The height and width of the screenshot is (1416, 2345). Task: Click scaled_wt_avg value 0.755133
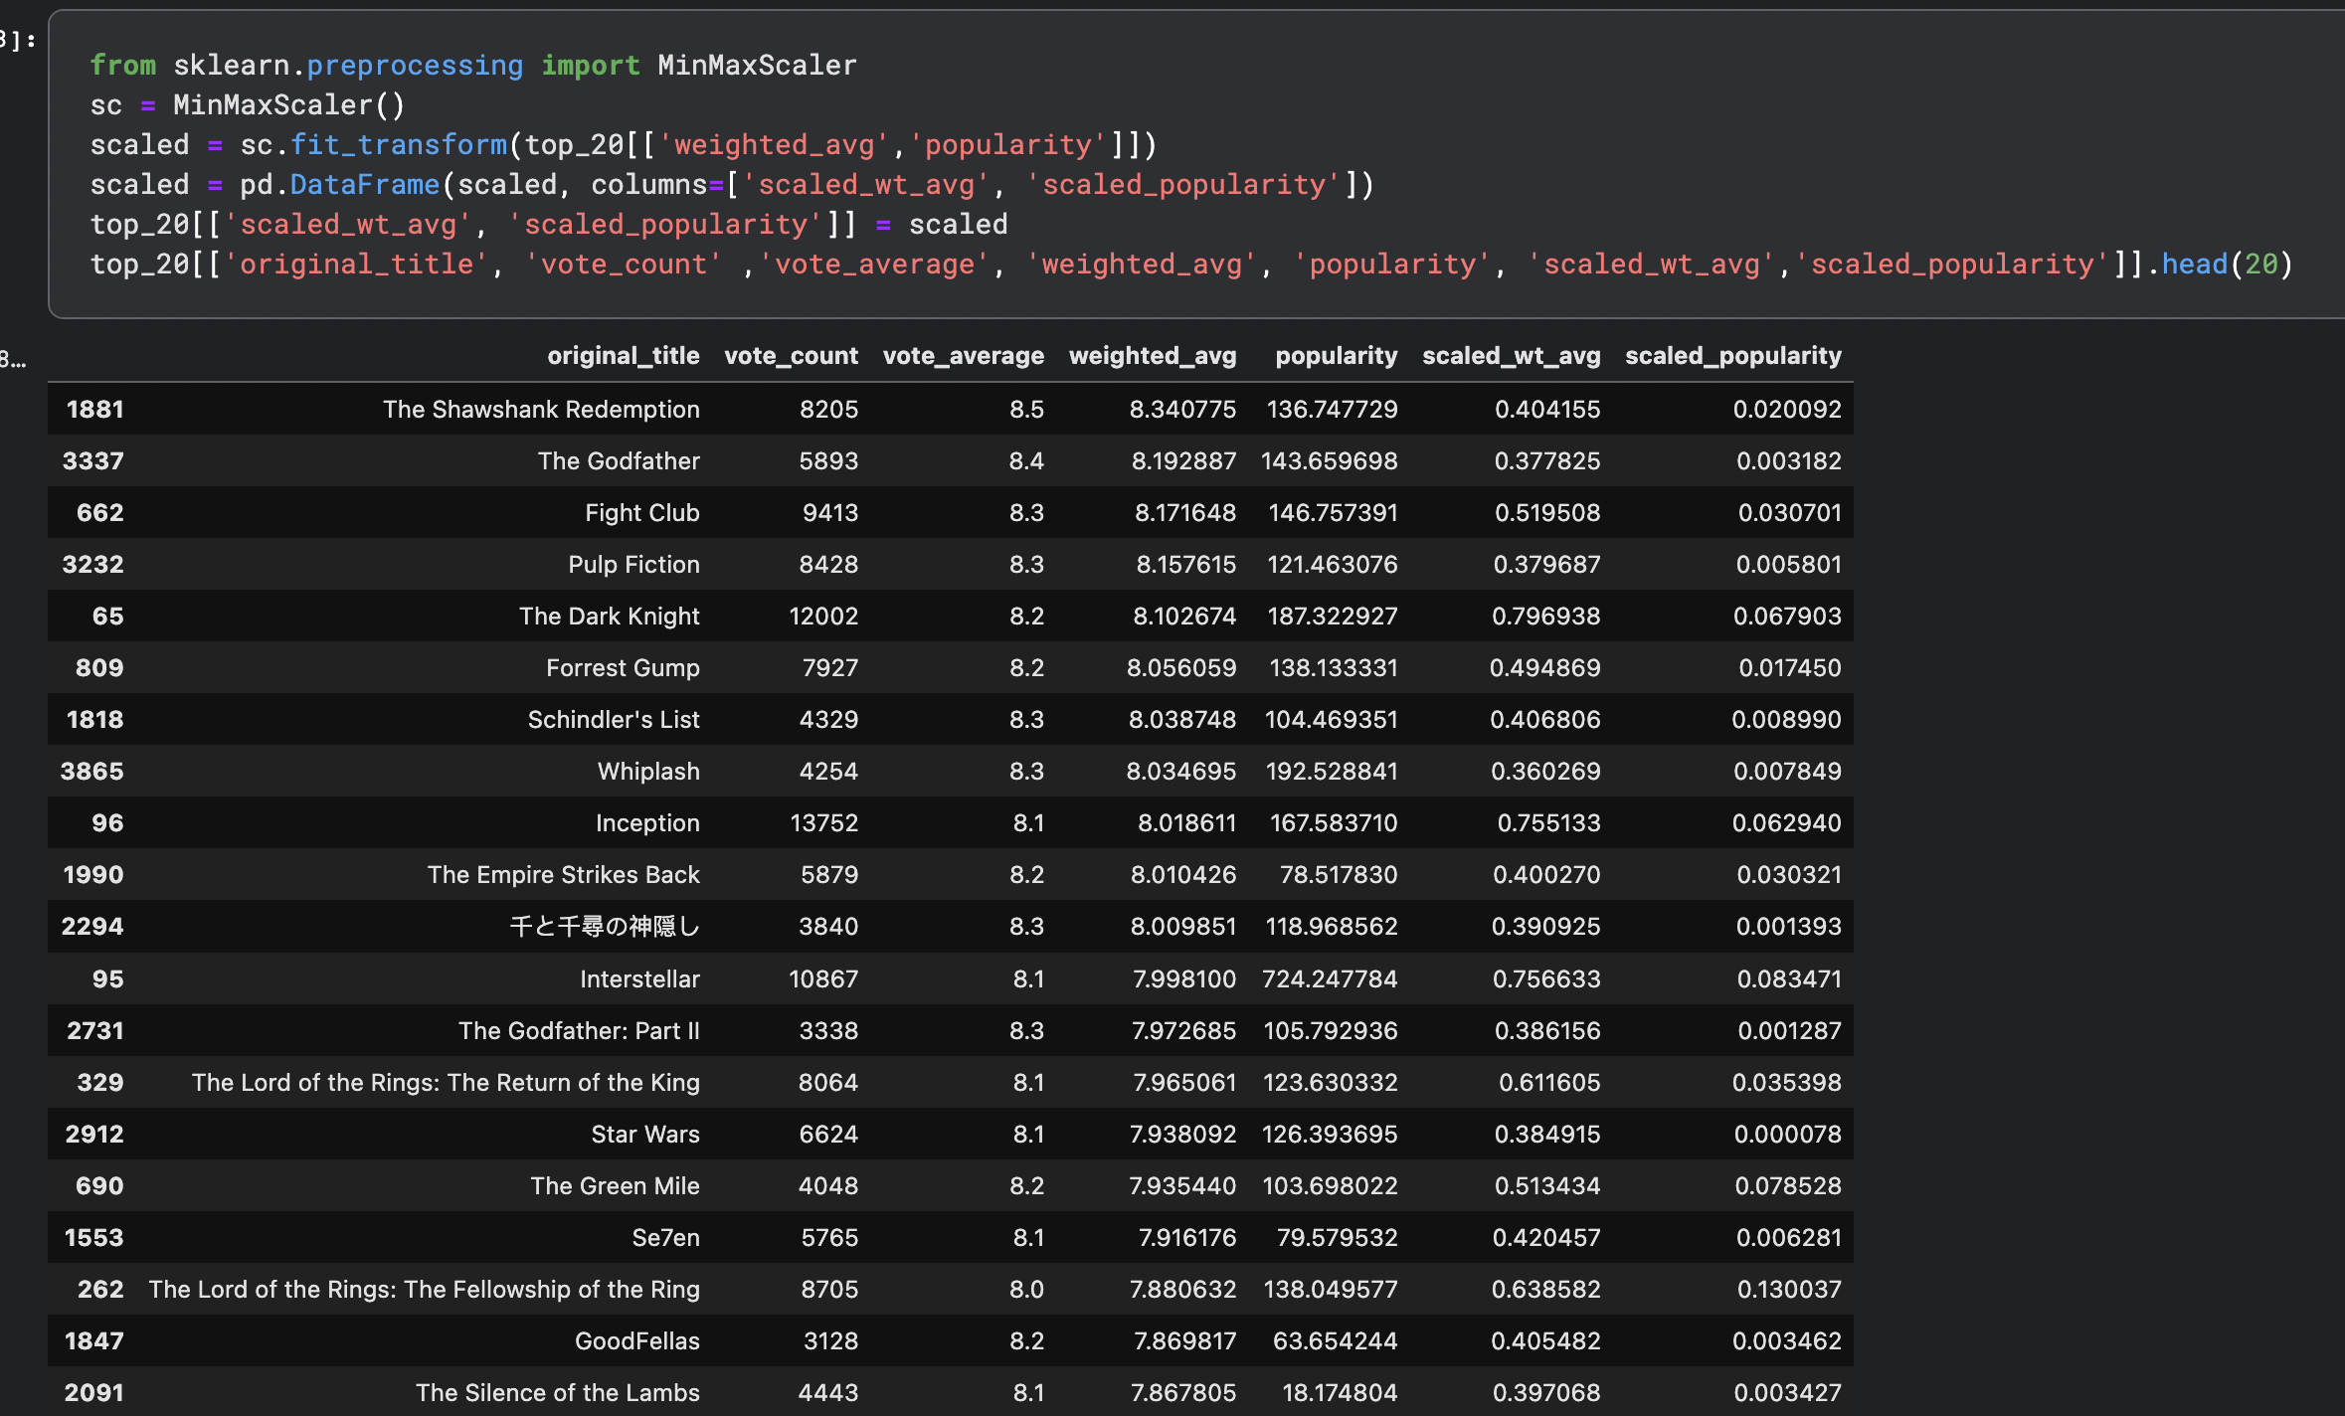click(x=1548, y=822)
